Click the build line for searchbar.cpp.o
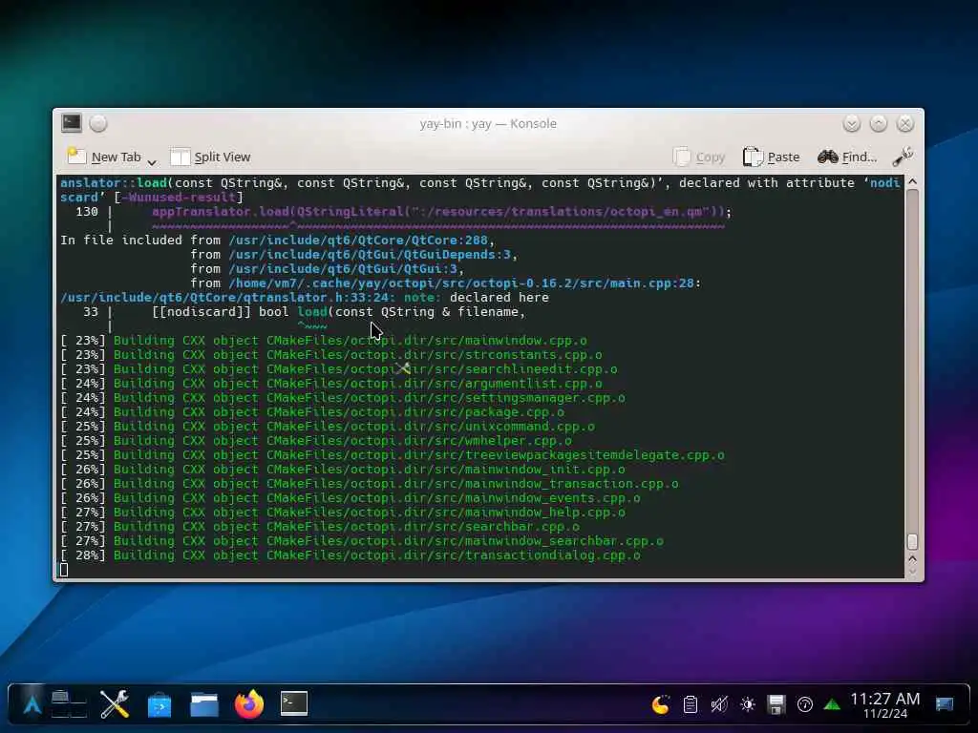The width and height of the screenshot is (978, 733). (x=319, y=527)
